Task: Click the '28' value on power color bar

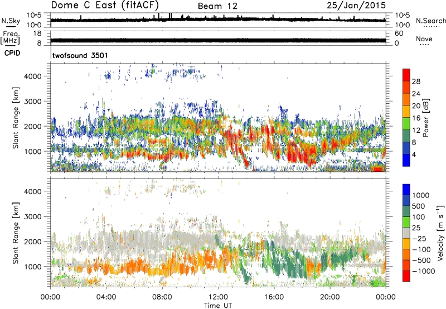Action: [x=416, y=81]
